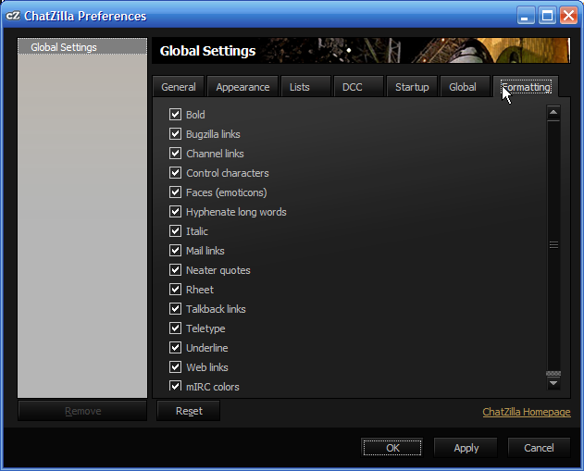Toggle the Bugzilla links checkbox
584x471 pixels.
(176, 133)
